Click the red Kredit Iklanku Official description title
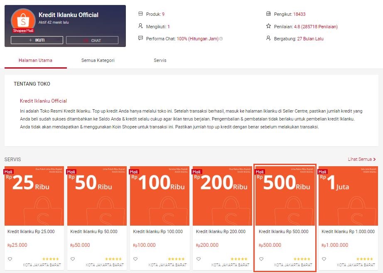The height and width of the screenshot is (273, 383). coord(44,101)
